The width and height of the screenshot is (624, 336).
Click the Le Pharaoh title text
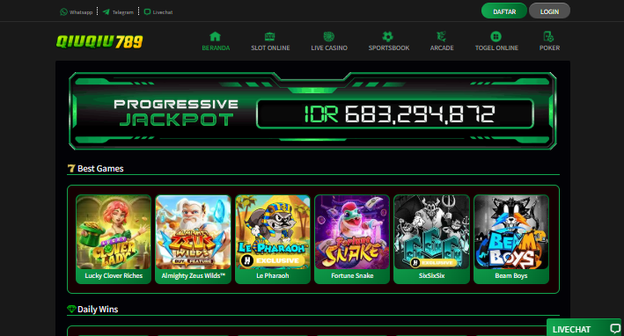pyautogui.click(x=273, y=275)
